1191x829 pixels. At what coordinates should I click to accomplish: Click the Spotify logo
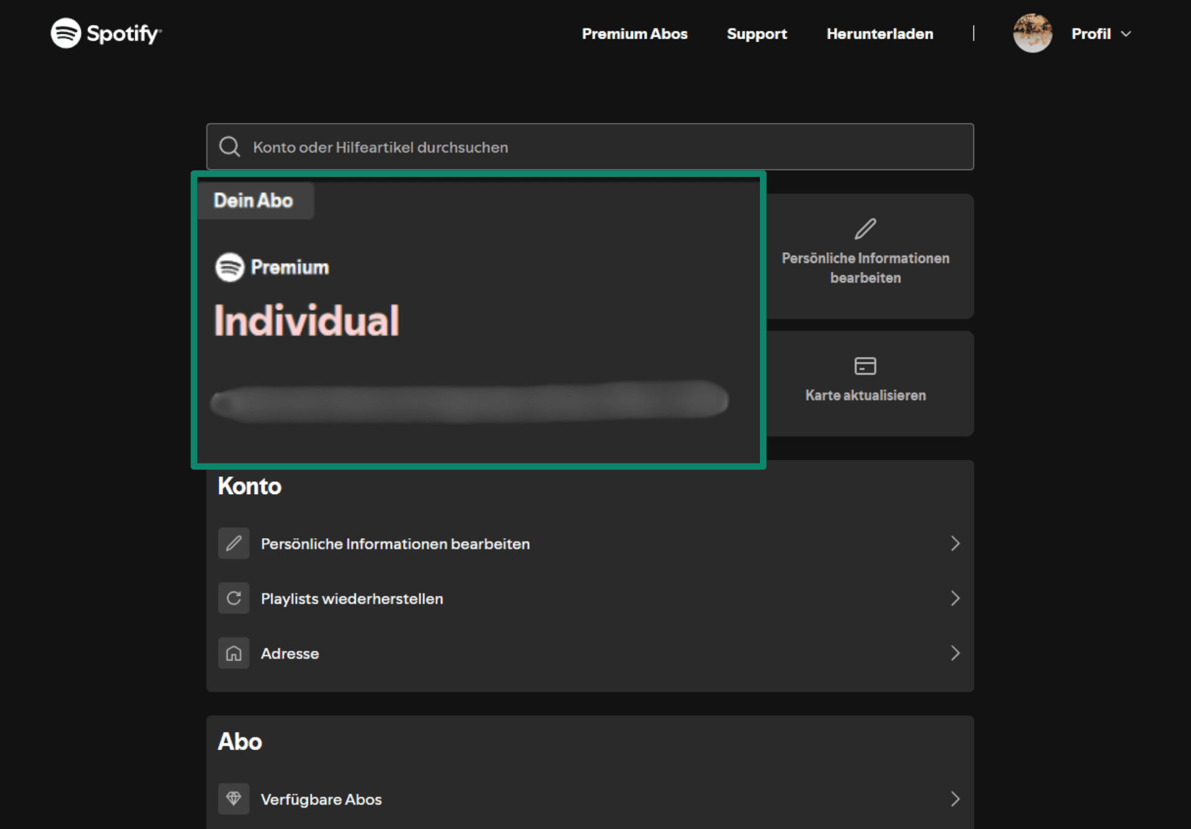104,34
